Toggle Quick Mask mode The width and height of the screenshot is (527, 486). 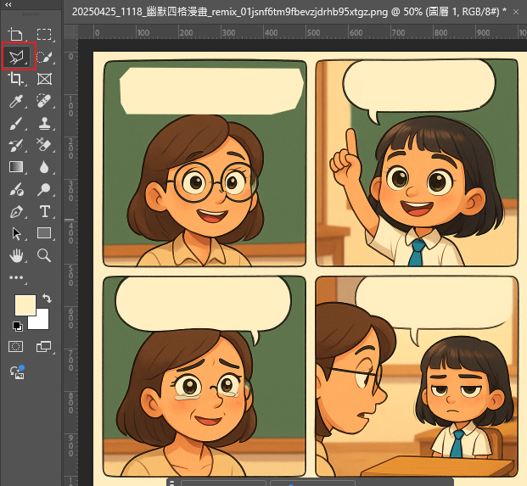point(16,346)
